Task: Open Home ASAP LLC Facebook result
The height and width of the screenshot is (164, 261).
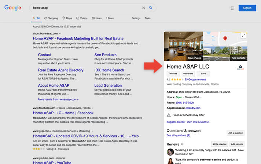Action: [x=63, y=113]
